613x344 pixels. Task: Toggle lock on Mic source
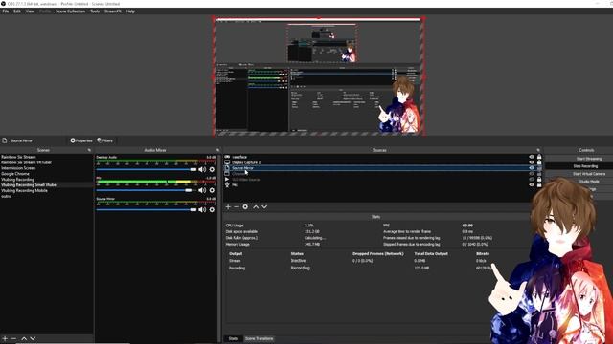(539, 184)
